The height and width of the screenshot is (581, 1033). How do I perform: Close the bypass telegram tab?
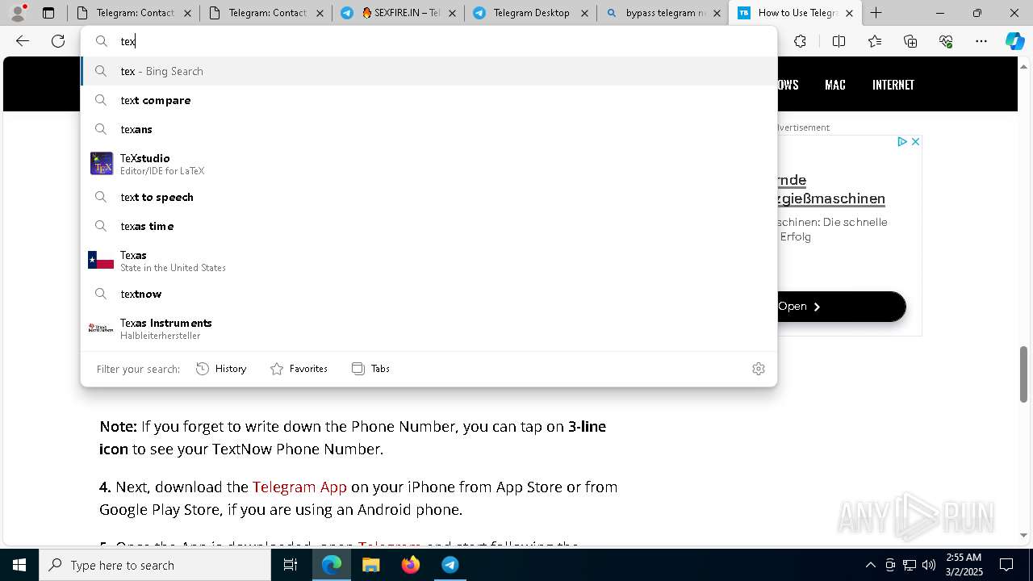(x=717, y=13)
